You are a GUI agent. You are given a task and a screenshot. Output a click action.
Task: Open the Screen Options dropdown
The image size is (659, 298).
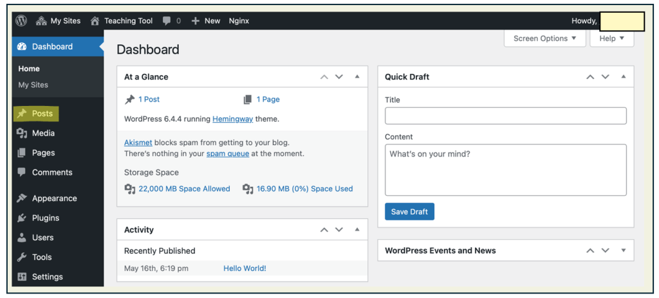(x=544, y=39)
